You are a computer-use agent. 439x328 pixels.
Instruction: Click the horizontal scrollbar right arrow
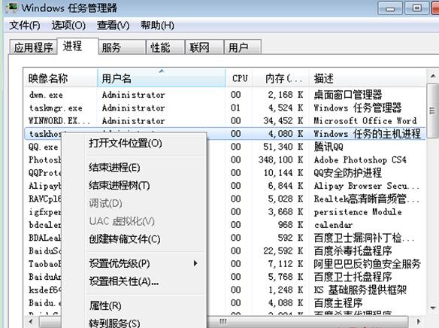pyautogui.click(x=419, y=321)
